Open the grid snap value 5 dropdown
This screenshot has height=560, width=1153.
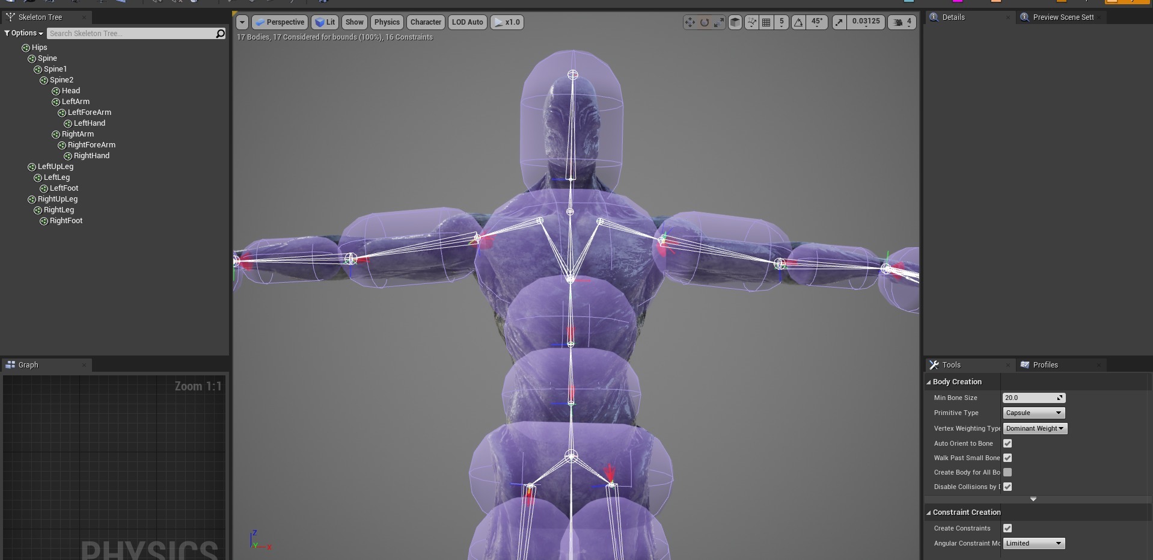[781, 22]
